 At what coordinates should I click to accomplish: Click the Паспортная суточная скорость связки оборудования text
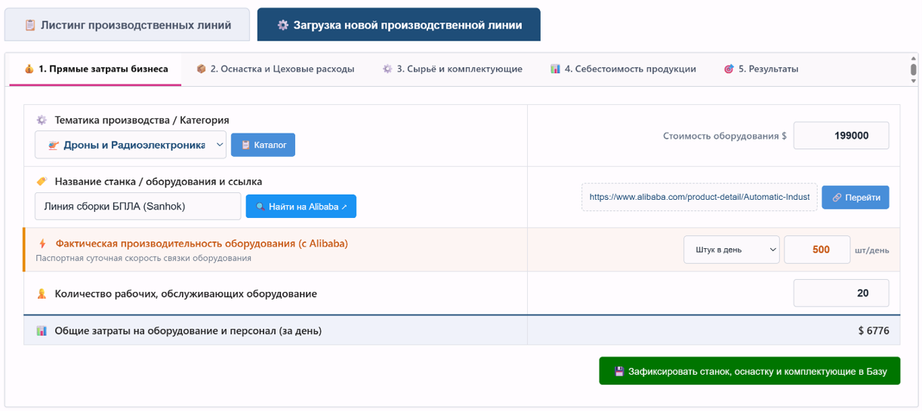tap(143, 258)
